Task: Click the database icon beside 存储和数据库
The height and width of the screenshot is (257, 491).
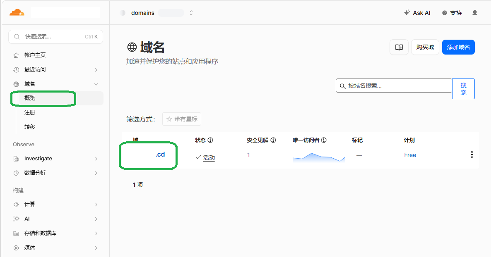Action: 16,233
